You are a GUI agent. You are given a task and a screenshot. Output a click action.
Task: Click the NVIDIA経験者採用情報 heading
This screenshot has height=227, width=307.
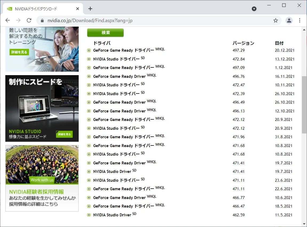37,192
